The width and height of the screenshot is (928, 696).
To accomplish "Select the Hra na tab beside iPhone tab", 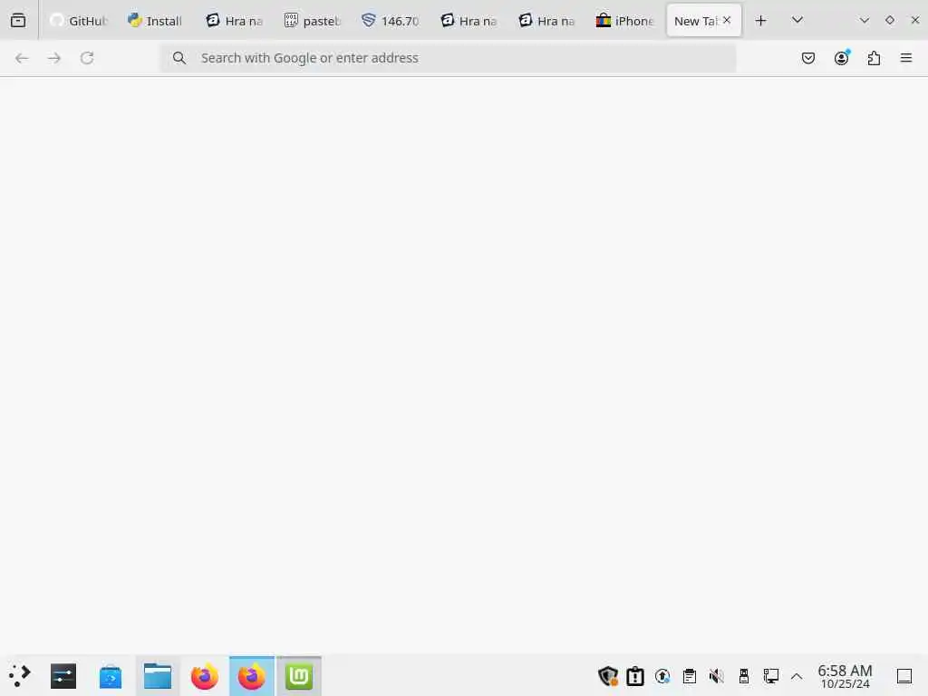I will pyautogui.click(x=548, y=21).
